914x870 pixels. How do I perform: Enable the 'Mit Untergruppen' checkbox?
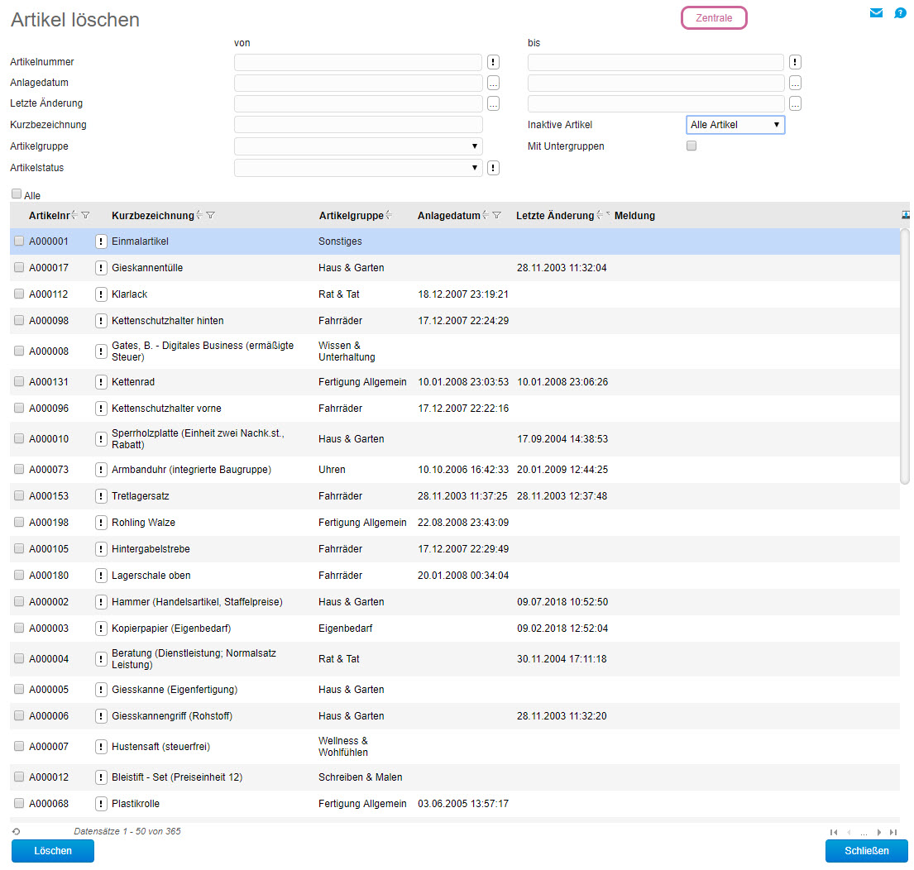(691, 146)
